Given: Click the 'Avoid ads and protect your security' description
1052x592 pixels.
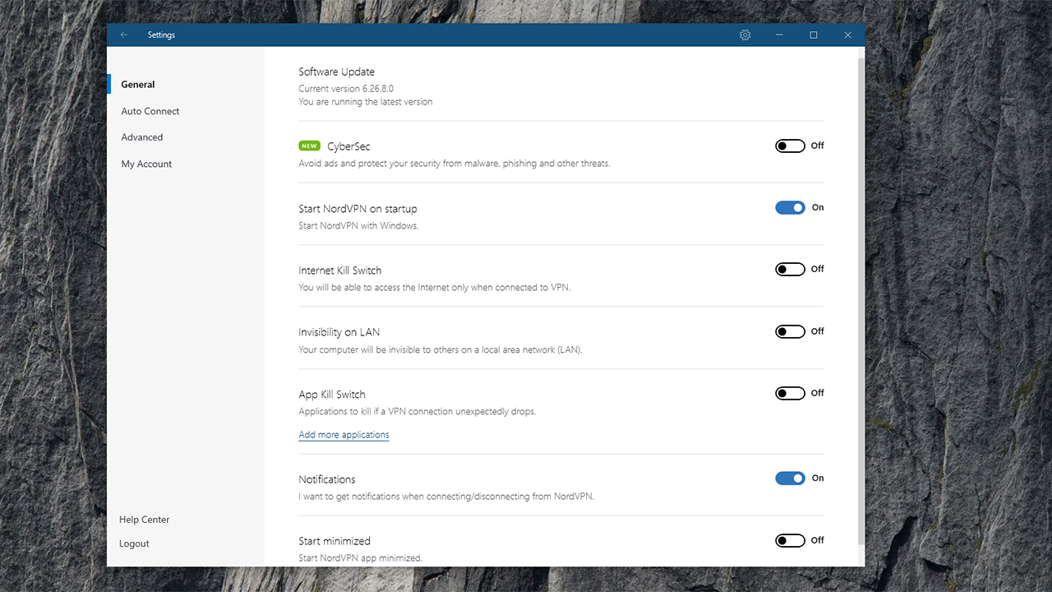Looking at the screenshot, I should [454, 164].
